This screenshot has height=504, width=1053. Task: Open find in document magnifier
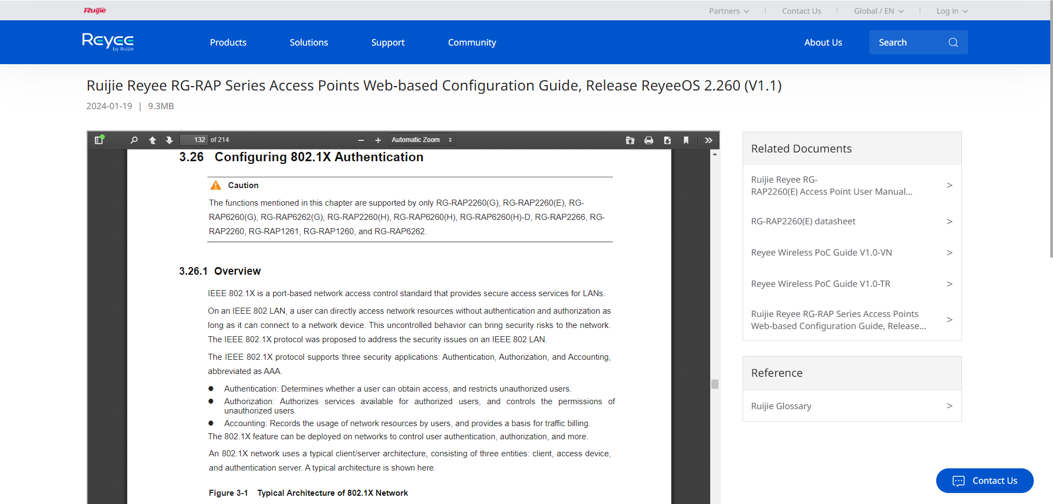[134, 140]
